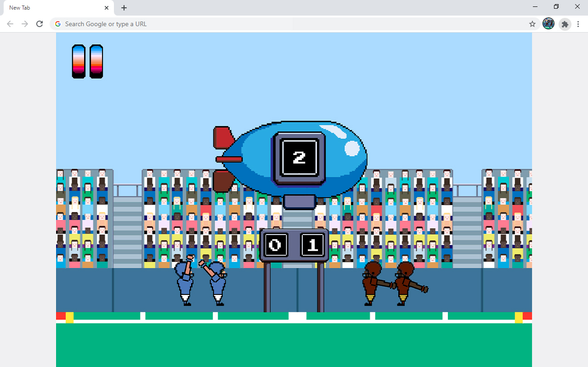
Task: Click the blimp's countdown display showing 2
Action: pos(300,158)
